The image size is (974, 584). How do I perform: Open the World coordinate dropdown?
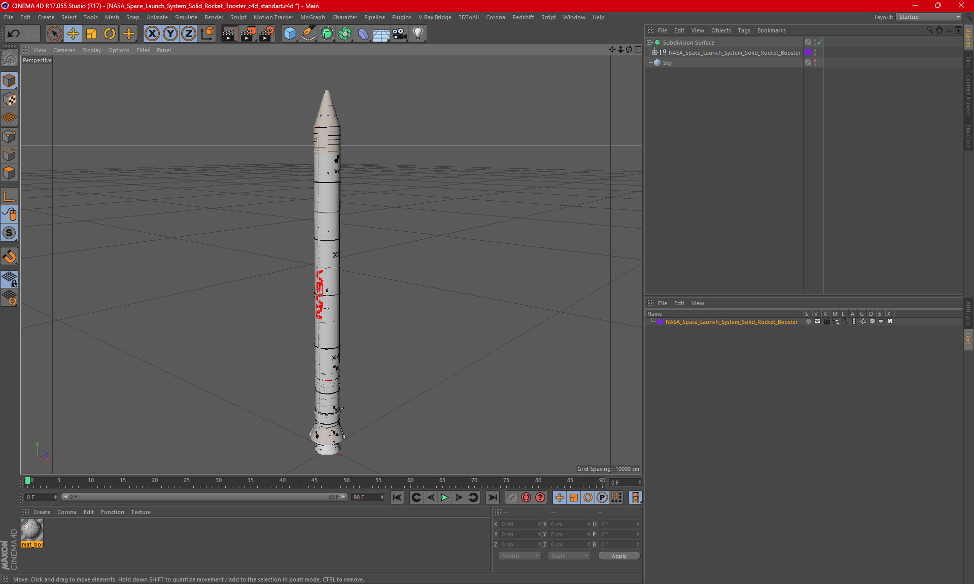click(x=520, y=556)
